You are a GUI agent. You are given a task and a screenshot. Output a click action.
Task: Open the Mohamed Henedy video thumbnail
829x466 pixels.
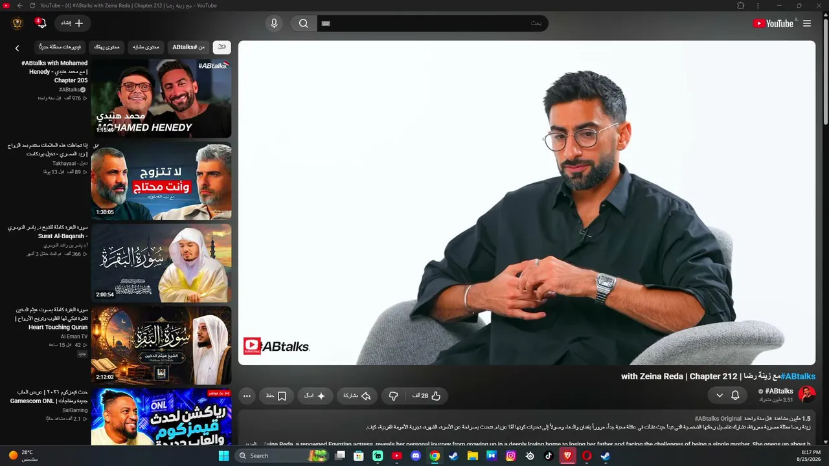pyautogui.click(x=161, y=98)
